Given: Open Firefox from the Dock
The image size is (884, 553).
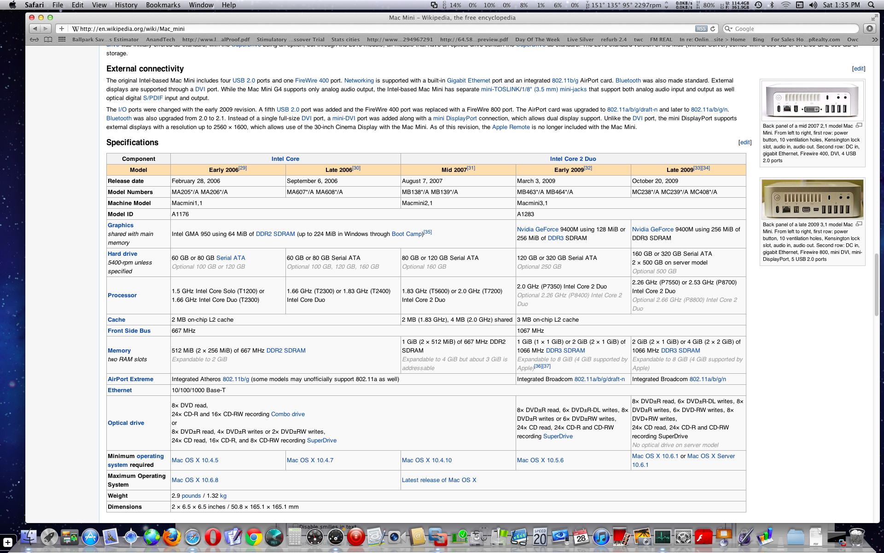Looking at the screenshot, I should (172, 537).
